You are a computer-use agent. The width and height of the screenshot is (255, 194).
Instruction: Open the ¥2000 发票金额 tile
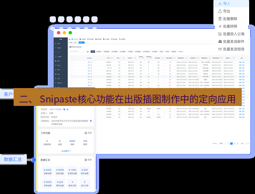48,184
